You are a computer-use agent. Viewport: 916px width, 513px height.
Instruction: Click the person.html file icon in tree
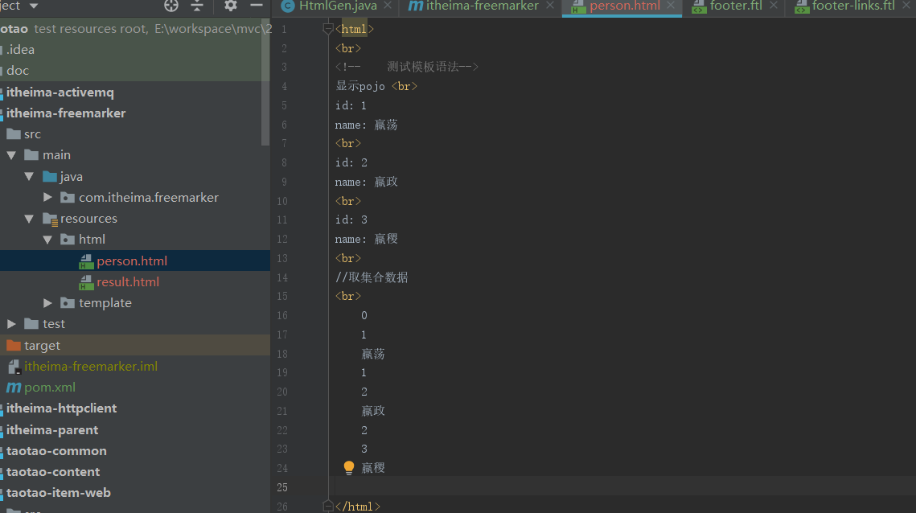click(x=86, y=261)
